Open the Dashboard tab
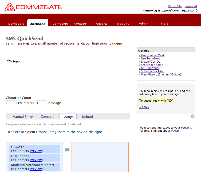 16,23
